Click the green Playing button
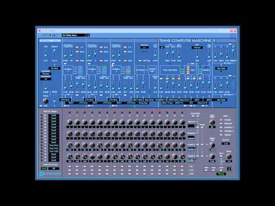 coord(221,174)
